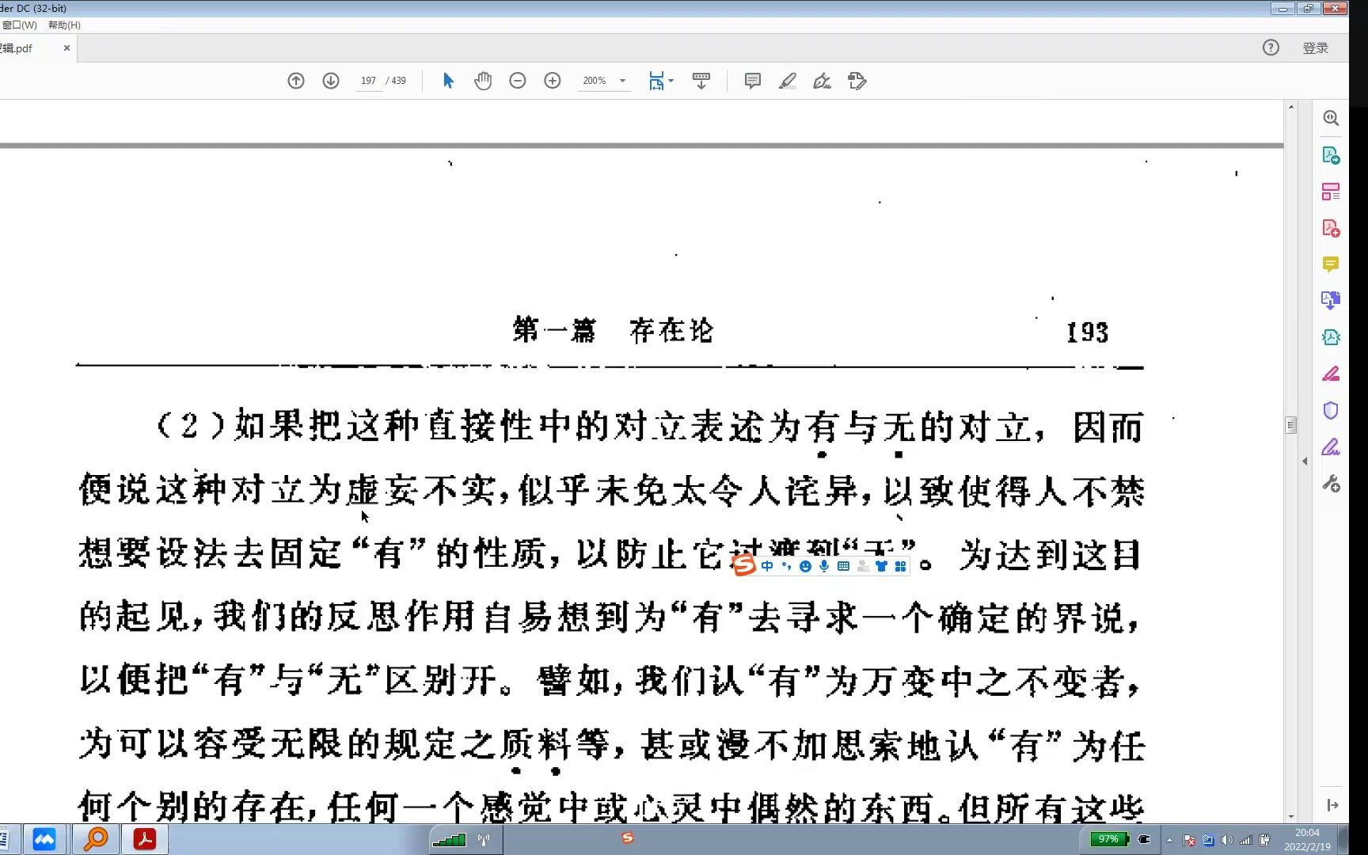Screen dimensions: 1368x855
Task: Toggle Chinese/English mode 中 on IME bar
Action: point(766,566)
